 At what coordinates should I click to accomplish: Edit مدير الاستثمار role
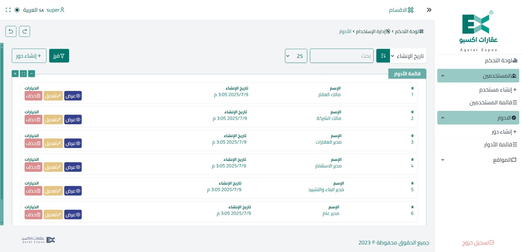(53, 167)
